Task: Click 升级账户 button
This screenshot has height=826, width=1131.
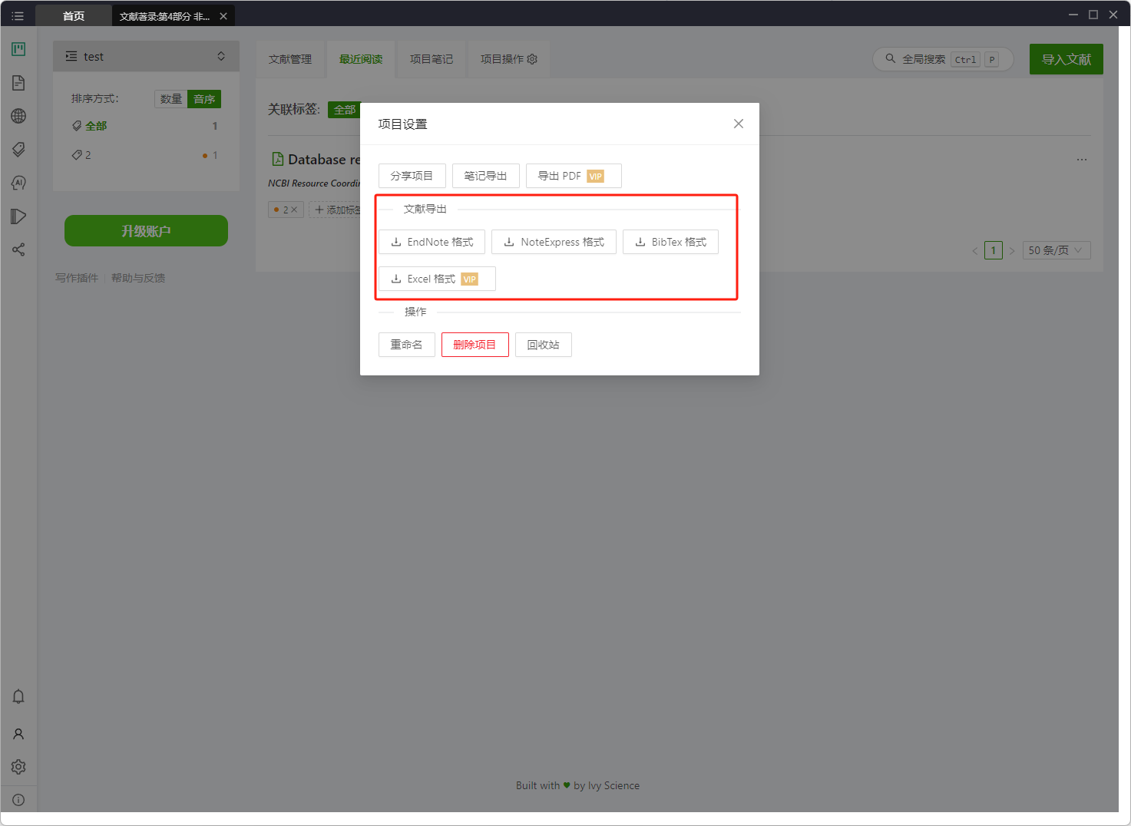Action: click(146, 231)
